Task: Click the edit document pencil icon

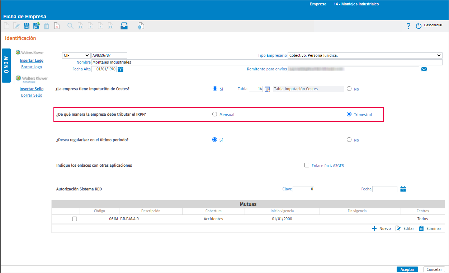Action: (x=16, y=26)
